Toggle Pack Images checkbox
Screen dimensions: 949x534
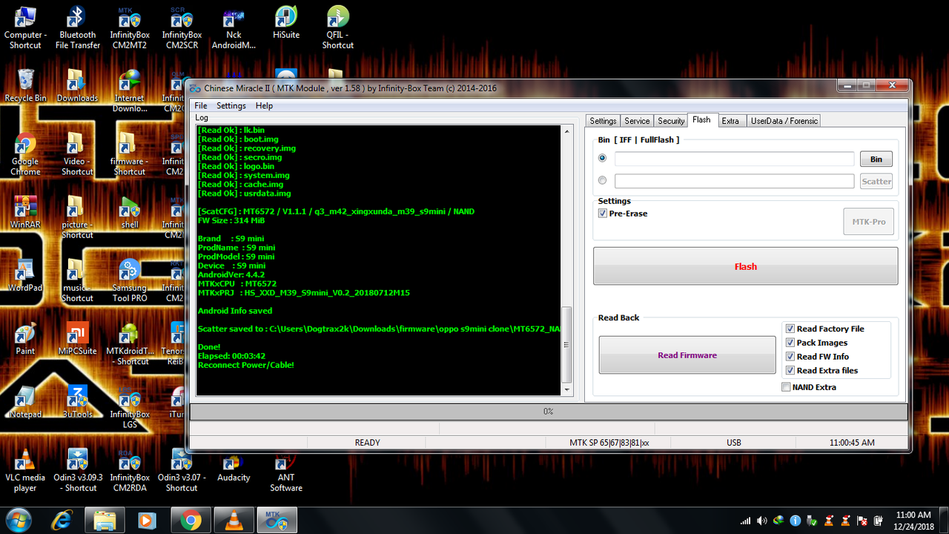(x=816, y=343)
